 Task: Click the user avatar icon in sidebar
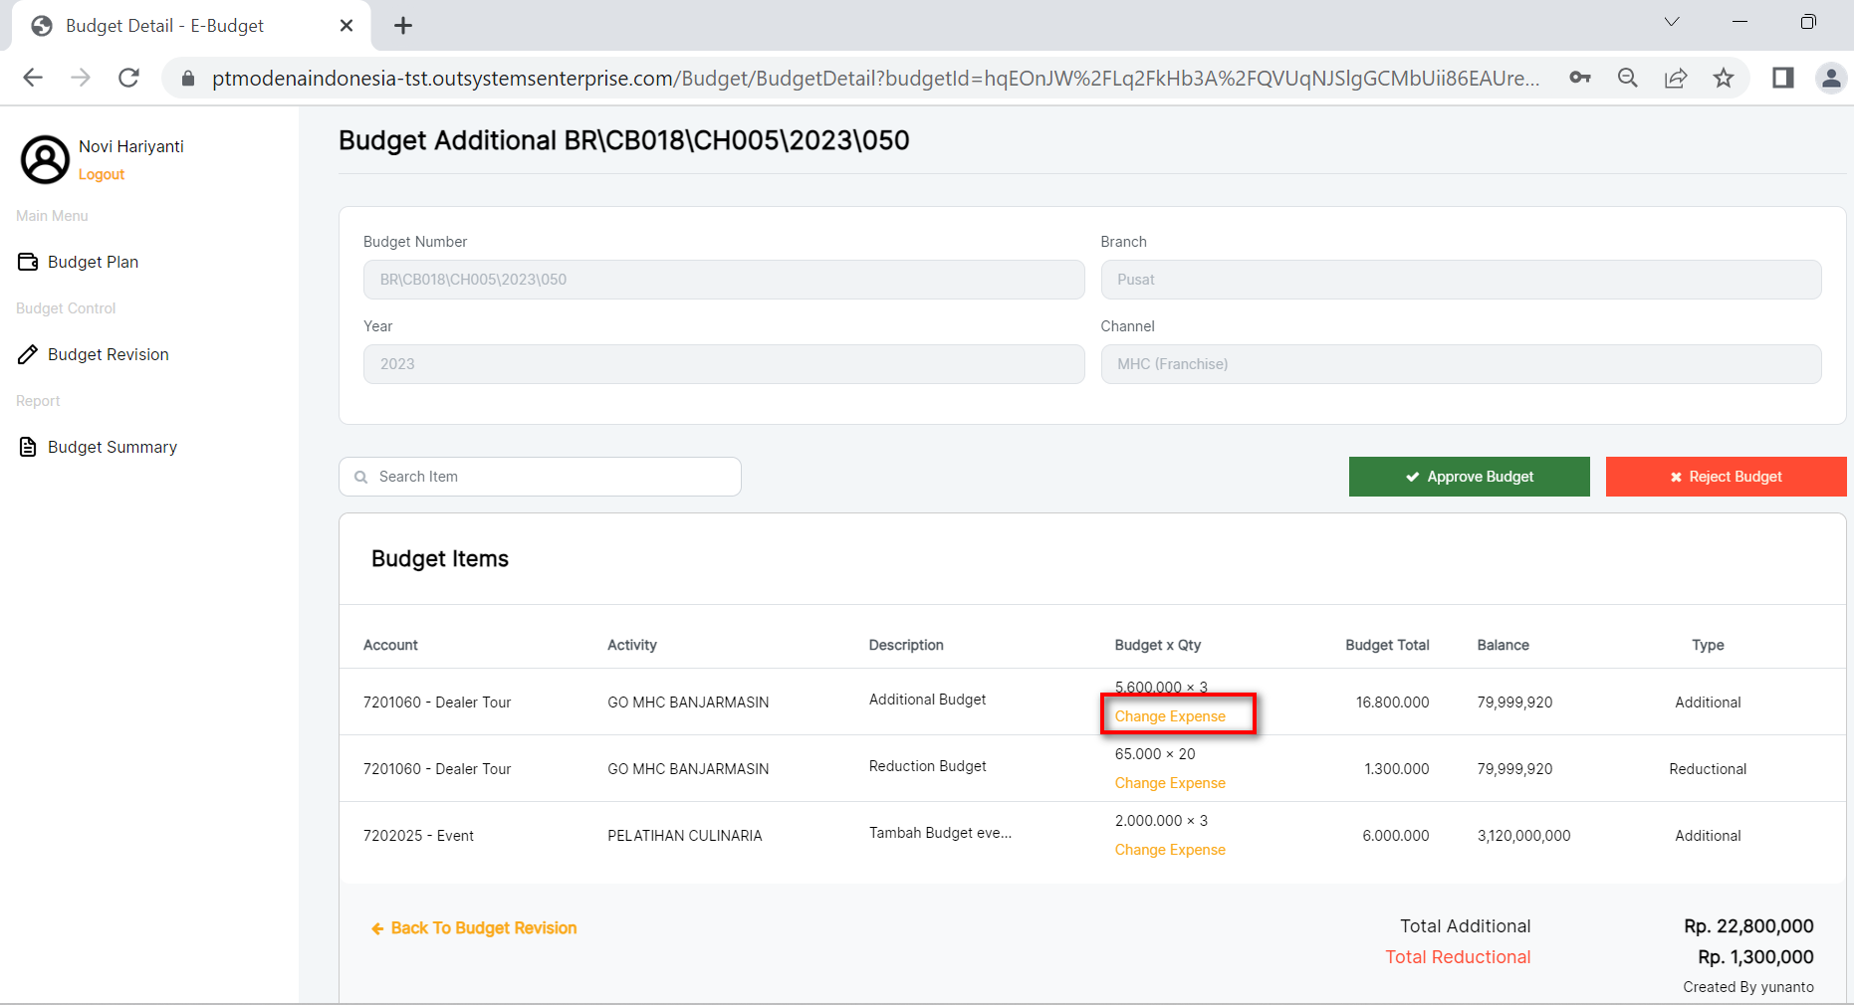[45, 159]
